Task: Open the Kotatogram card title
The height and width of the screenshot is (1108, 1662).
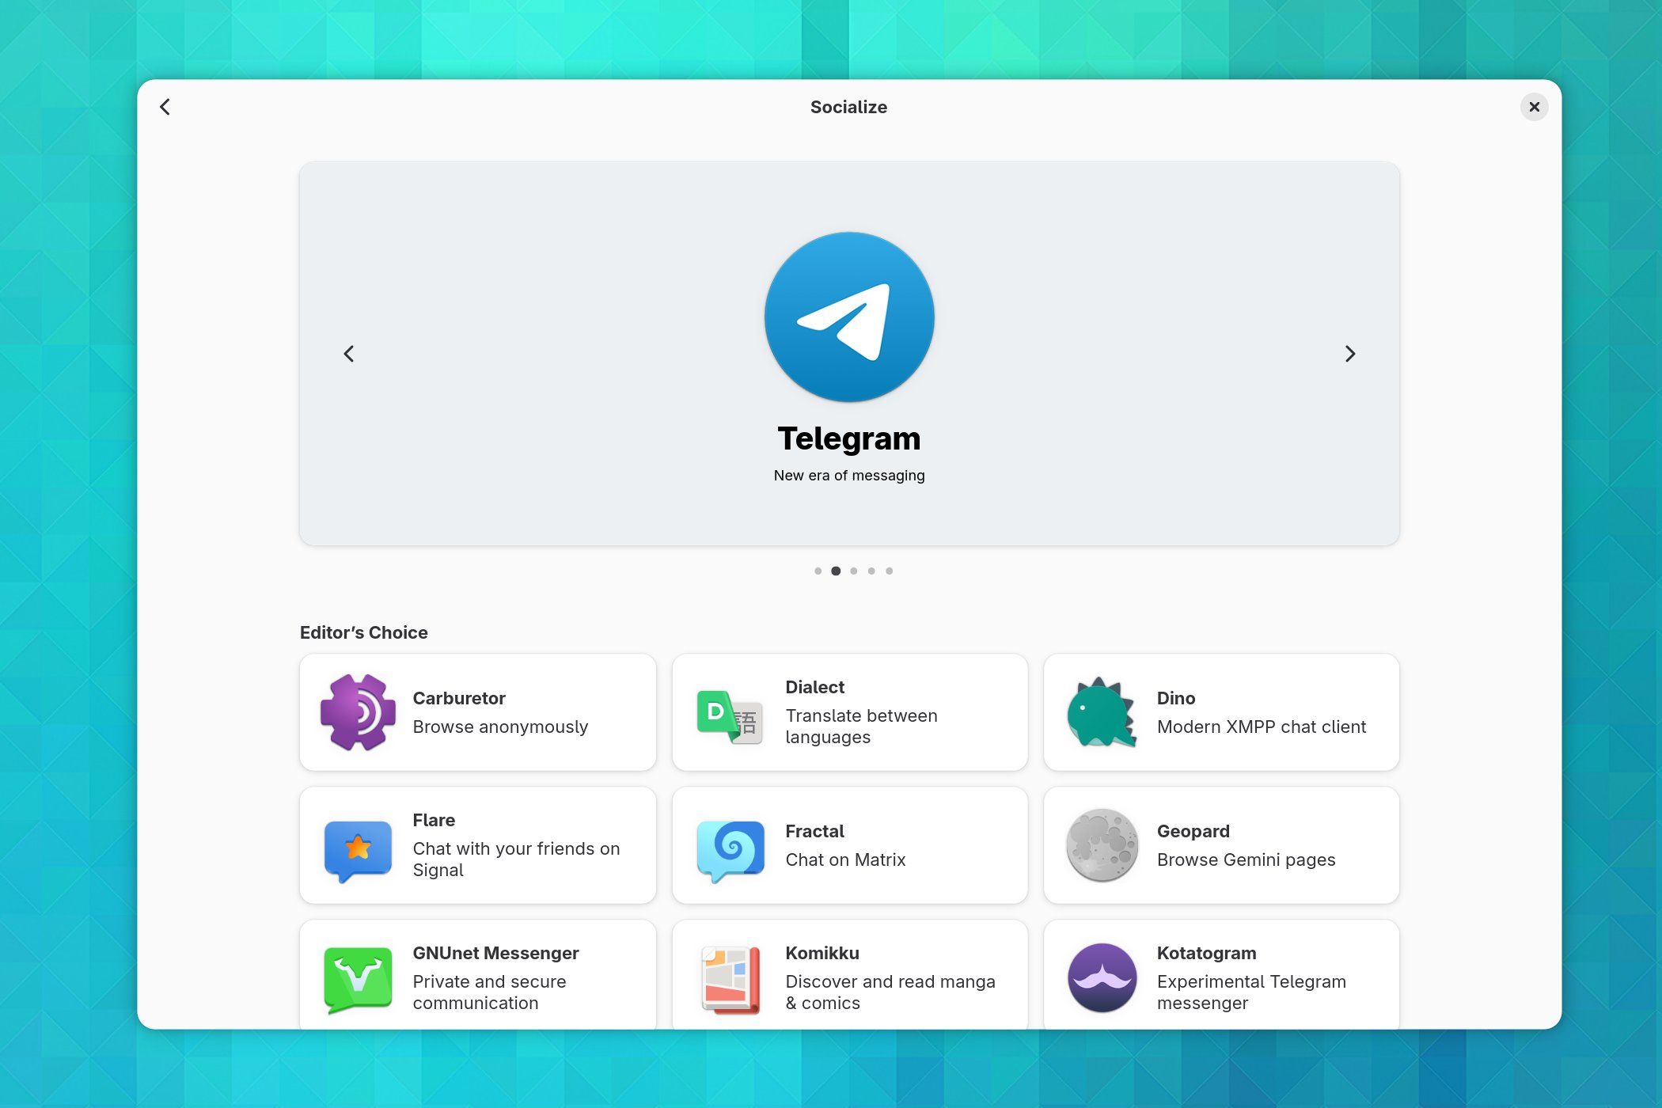Action: pos(1206,953)
